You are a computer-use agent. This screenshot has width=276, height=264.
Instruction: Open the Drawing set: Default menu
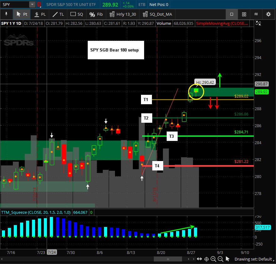click(x=253, y=259)
